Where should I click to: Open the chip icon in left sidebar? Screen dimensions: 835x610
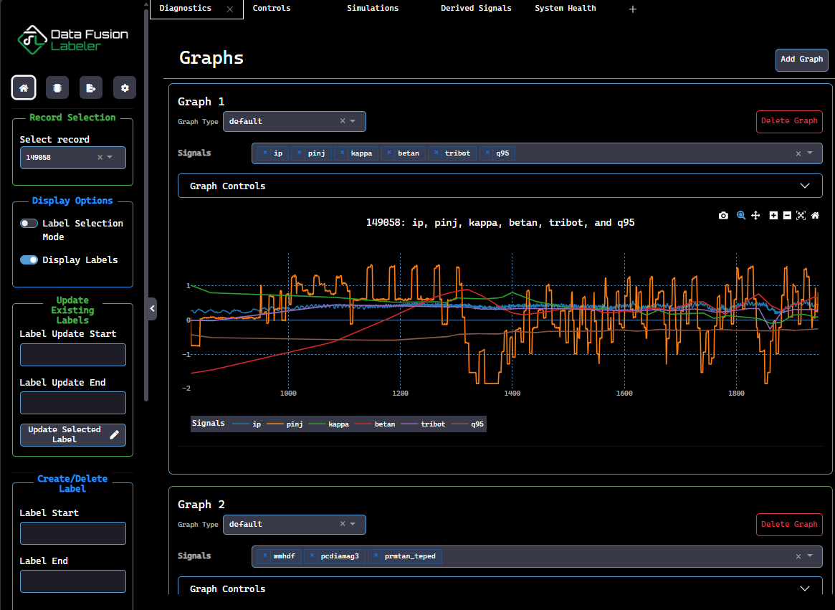(57, 87)
